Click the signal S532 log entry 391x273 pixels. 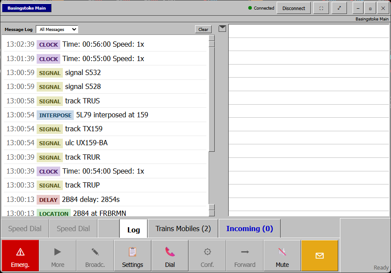click(x=105, y=73)
